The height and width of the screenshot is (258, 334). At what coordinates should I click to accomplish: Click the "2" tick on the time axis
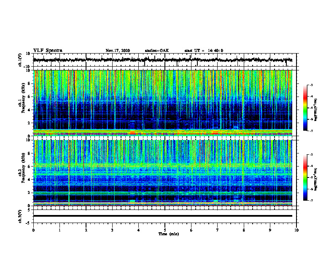(x=86, y=230)
